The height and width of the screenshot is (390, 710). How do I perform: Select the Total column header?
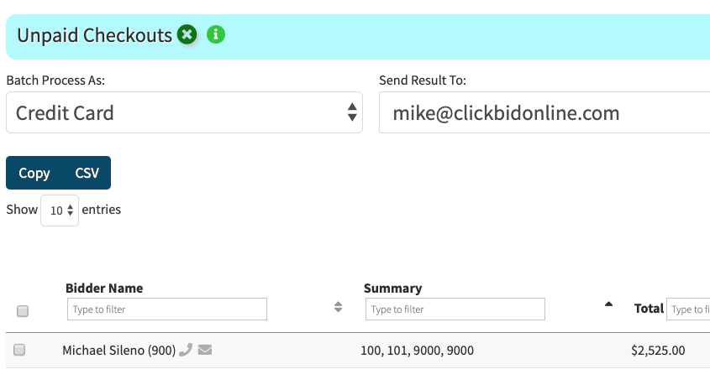click(x=649, y=309)
